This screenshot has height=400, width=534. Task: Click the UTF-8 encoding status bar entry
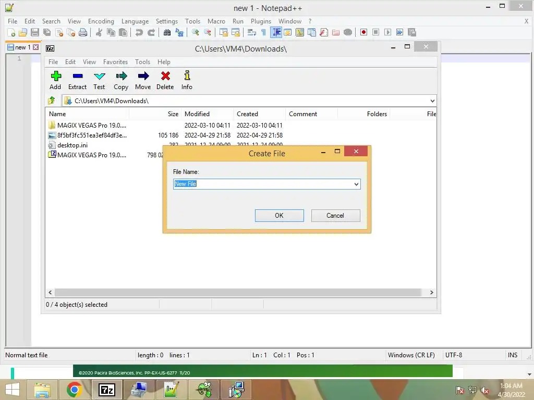tap(454, 355)
